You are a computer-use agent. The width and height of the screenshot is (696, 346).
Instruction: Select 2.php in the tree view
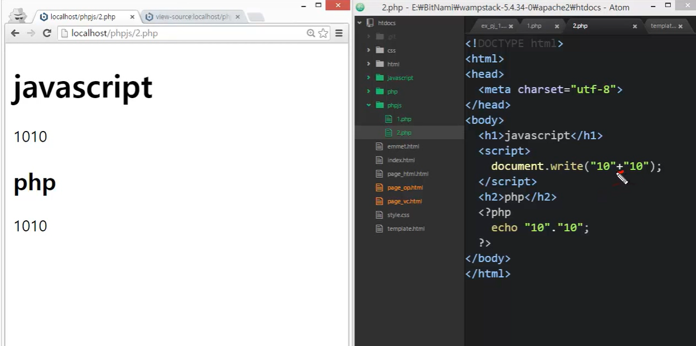click(404, 133)
